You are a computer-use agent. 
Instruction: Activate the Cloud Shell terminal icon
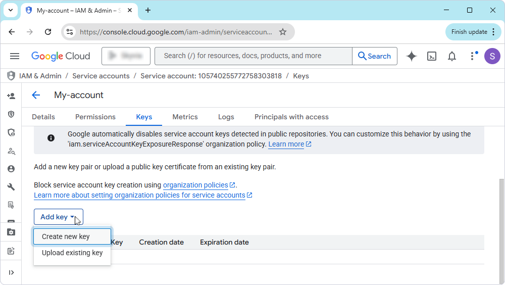coord(432,56)
